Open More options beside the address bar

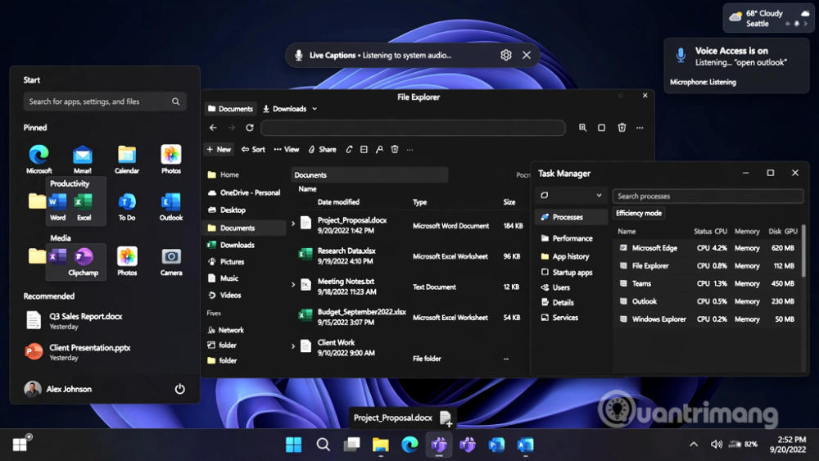click(x=640, y=128)
